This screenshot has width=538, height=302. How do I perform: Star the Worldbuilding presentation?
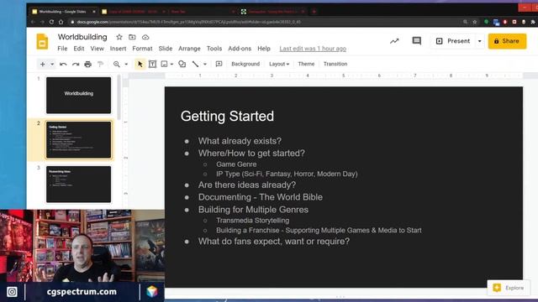coord(119,37)
